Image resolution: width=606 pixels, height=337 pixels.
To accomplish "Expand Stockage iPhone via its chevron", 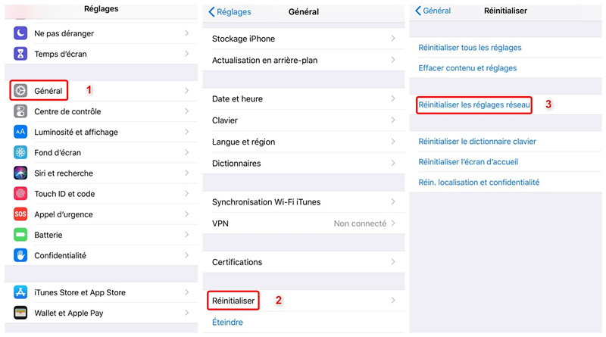I will pos(393,39).
